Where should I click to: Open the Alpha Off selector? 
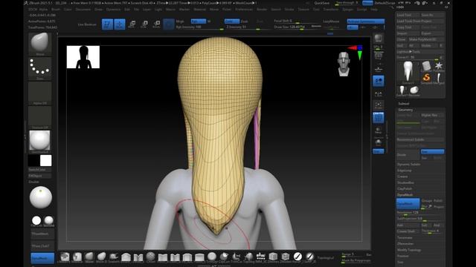39,93
